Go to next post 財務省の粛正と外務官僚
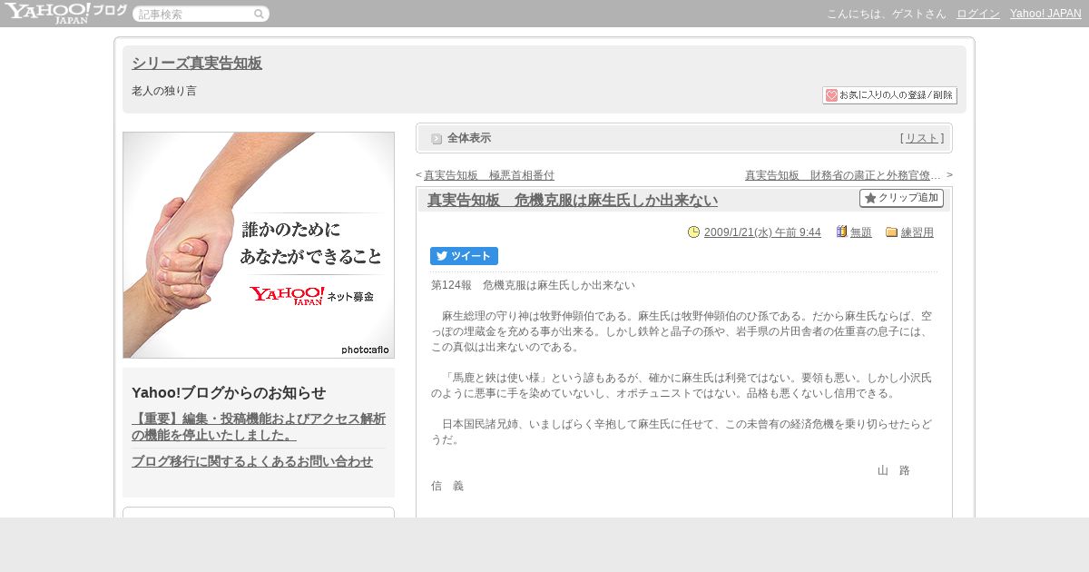 [x=843, y=175]
